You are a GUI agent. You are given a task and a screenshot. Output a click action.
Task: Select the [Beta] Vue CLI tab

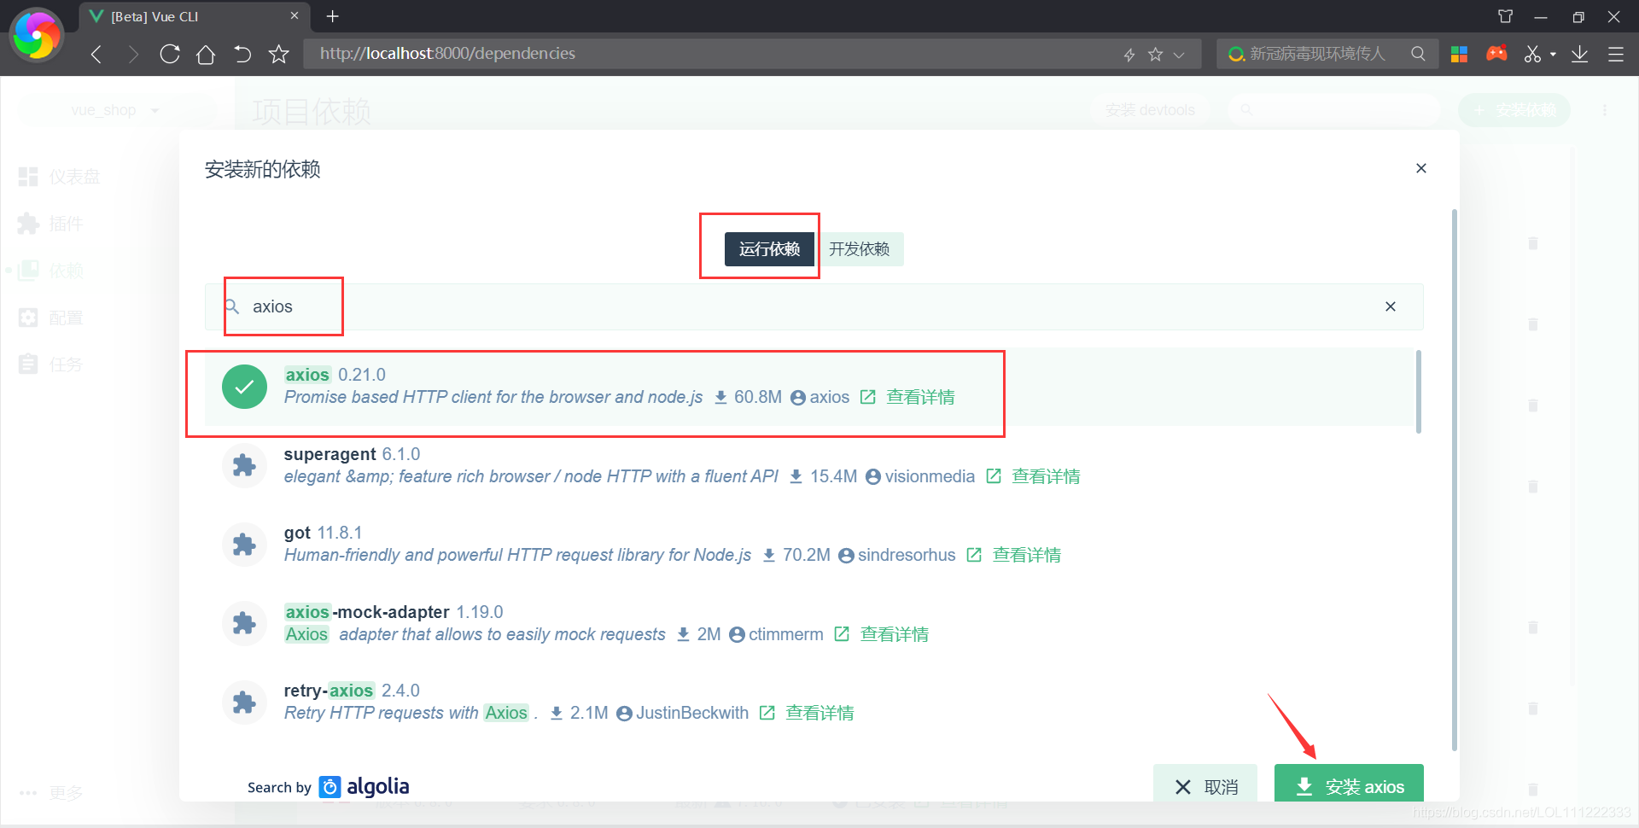click(x=194, y=16)
